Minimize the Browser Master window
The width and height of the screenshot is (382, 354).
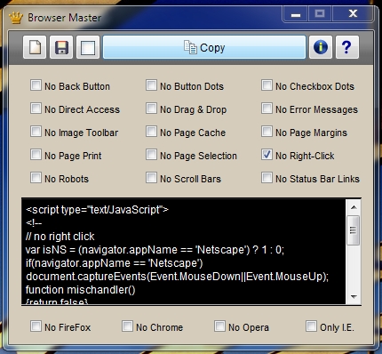(296, 14)
